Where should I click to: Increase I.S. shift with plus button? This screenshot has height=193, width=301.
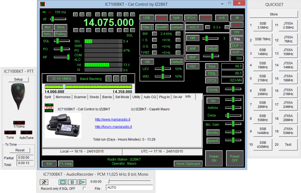178,40
